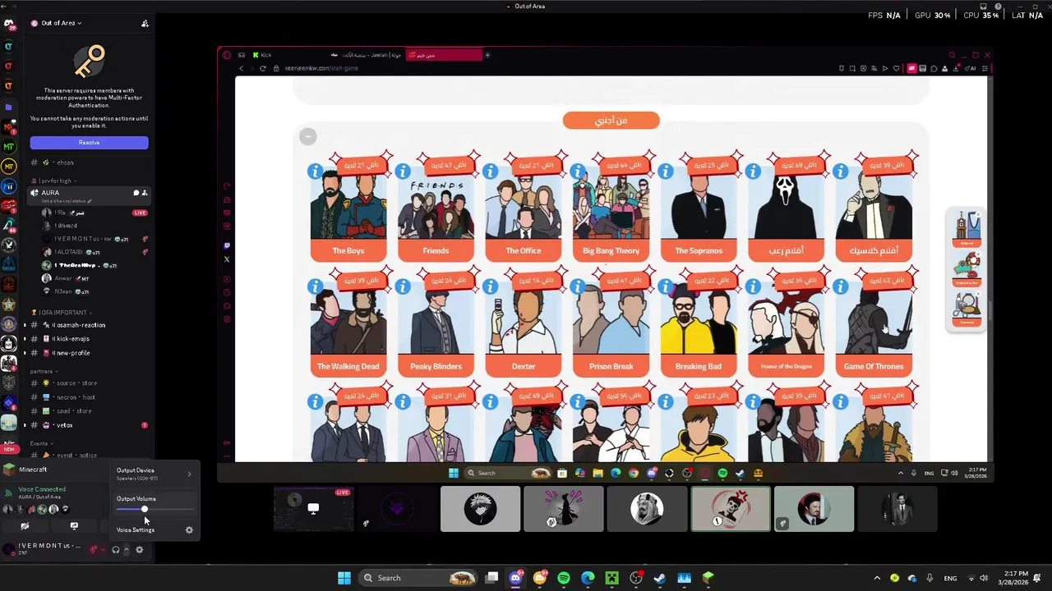
Task: Select Breaking Bad category card
Action: [699, 323]
